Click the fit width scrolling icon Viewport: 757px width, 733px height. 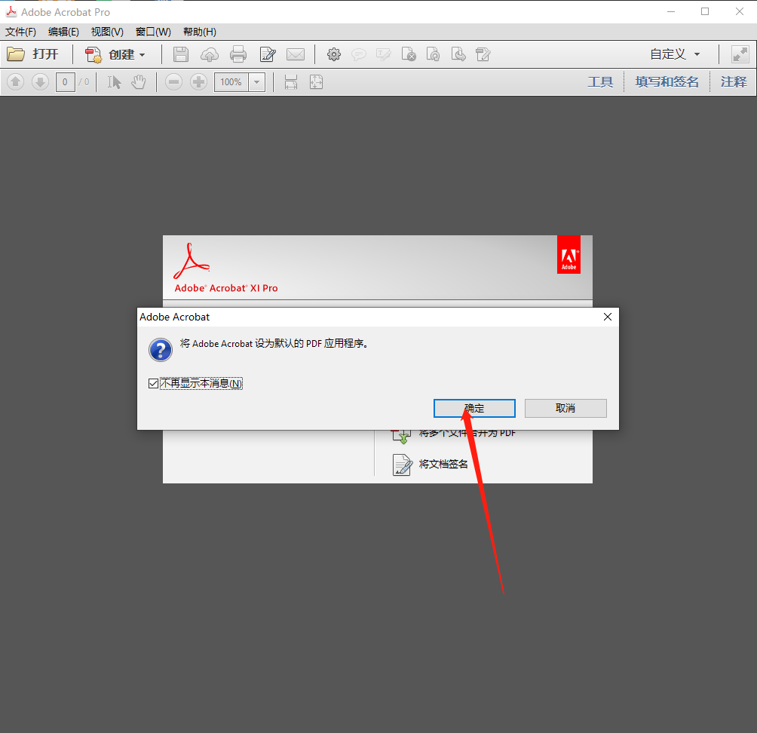click(290, 82)
